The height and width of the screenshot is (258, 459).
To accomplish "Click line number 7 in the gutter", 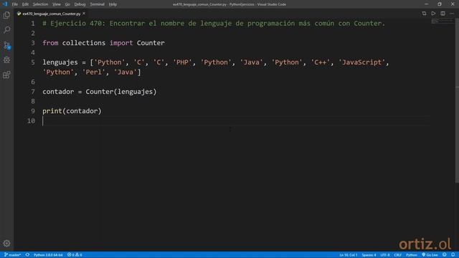I will 33,92.
